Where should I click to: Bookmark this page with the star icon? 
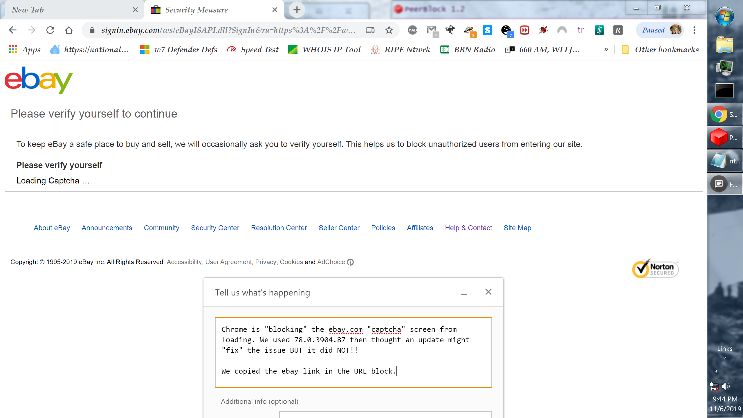(389, 30)
